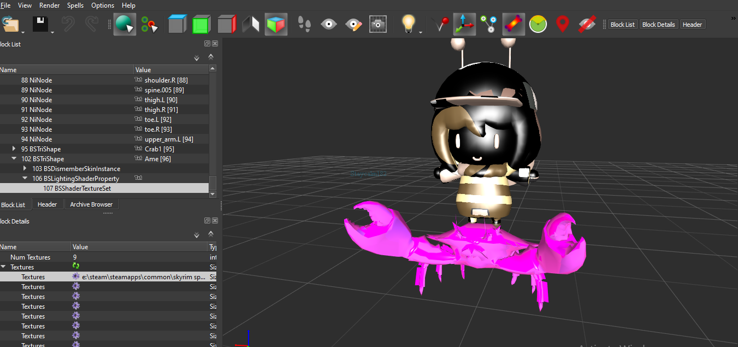
Task: Float the Block Details panel
Action: click(208, 221)
